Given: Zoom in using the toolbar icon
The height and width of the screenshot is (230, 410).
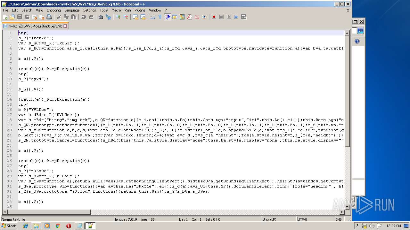Looking at the screenshot, I should [118, 17].
